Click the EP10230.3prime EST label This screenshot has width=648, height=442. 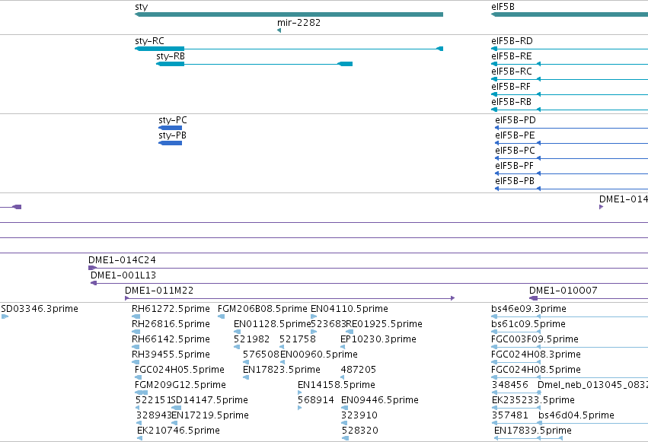tap(378, 339)
